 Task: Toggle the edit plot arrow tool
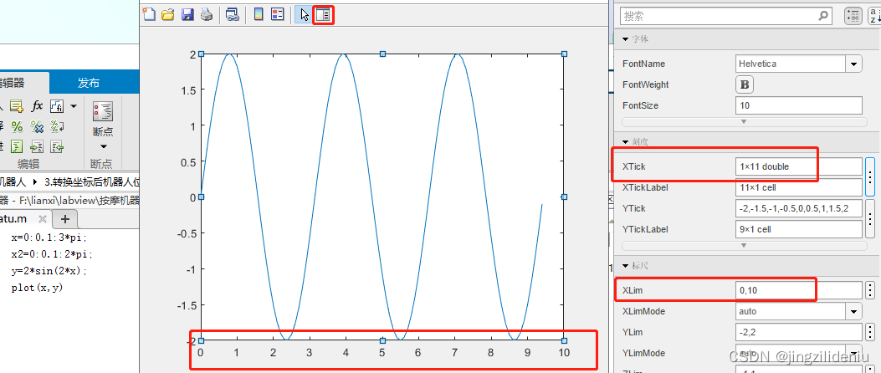[x=304, y=14]
